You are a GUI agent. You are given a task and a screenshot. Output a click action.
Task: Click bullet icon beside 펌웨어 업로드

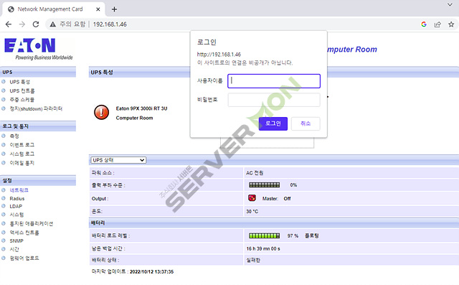pyautogui.click(x=4, y=258)
